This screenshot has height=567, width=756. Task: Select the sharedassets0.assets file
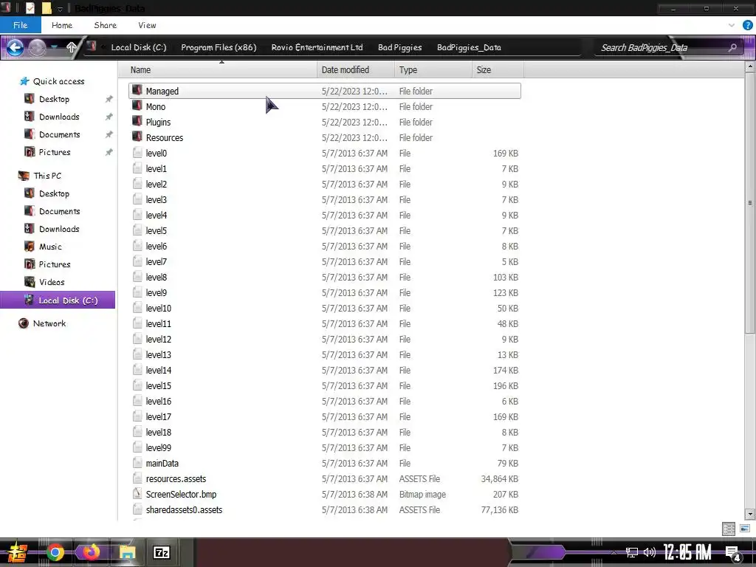[325, 509]
